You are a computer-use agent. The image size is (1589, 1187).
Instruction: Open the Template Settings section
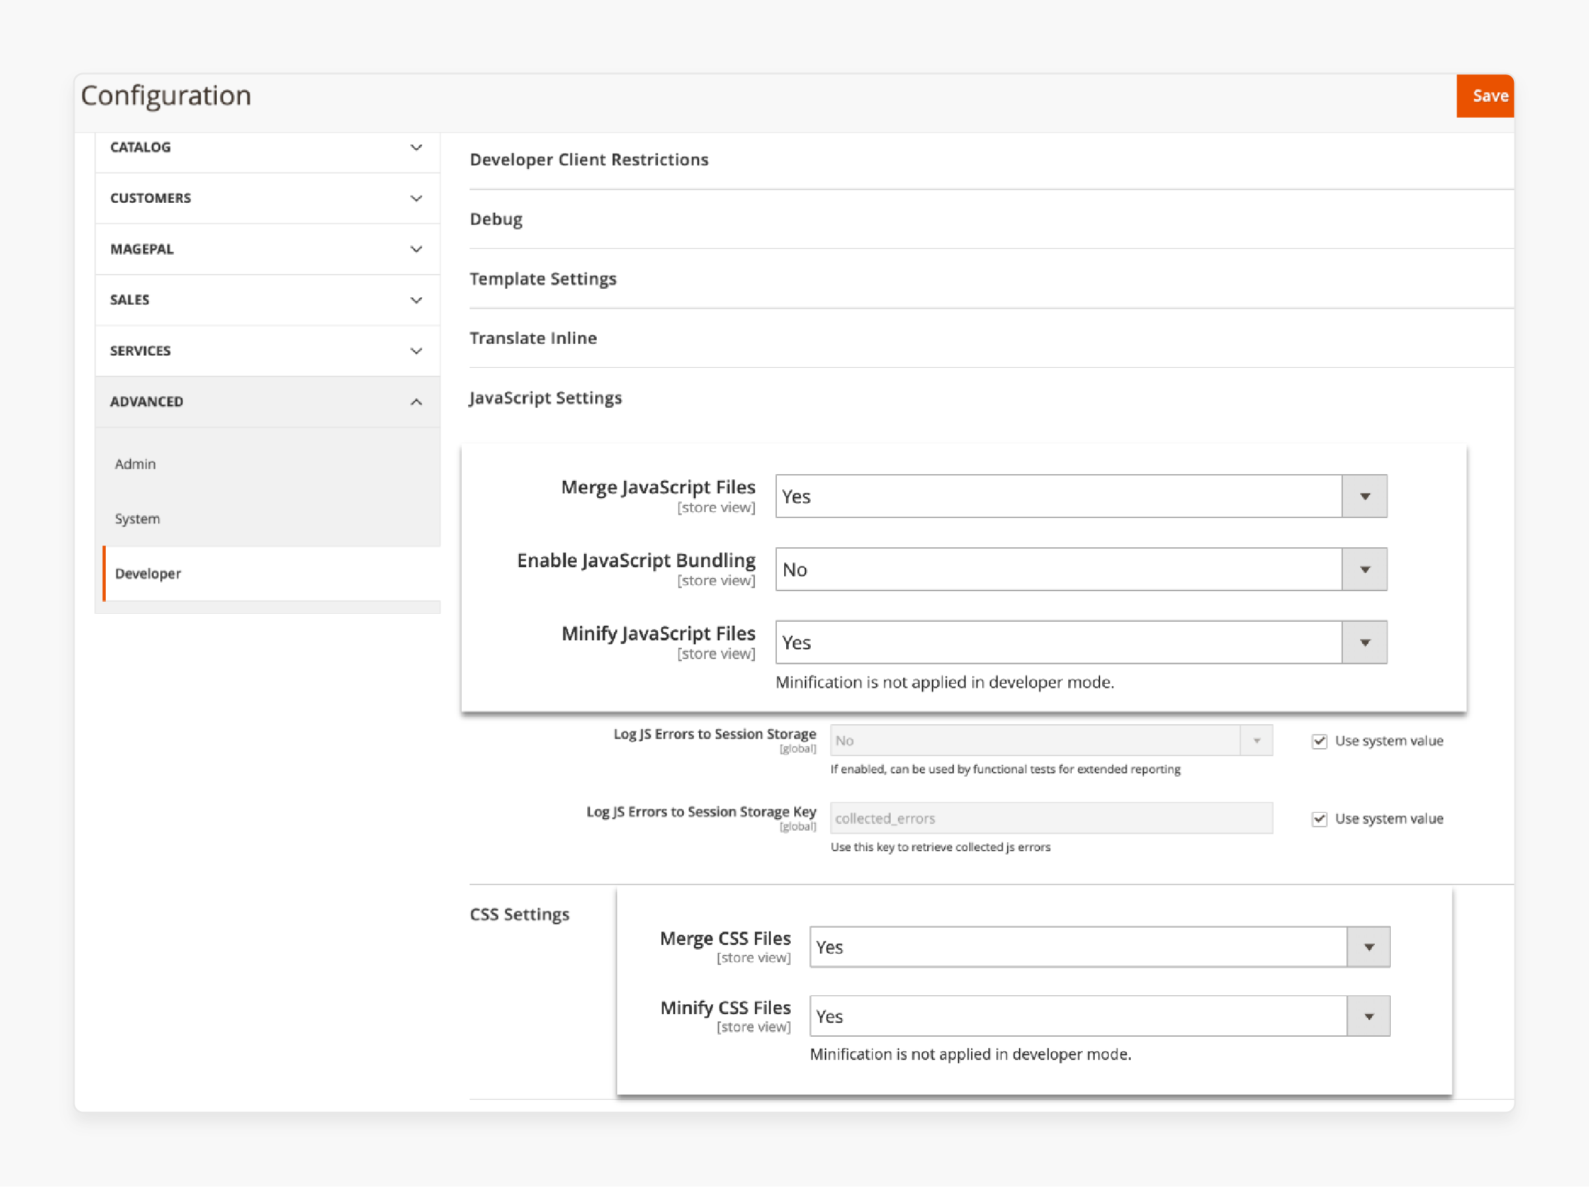pos(543,279)
